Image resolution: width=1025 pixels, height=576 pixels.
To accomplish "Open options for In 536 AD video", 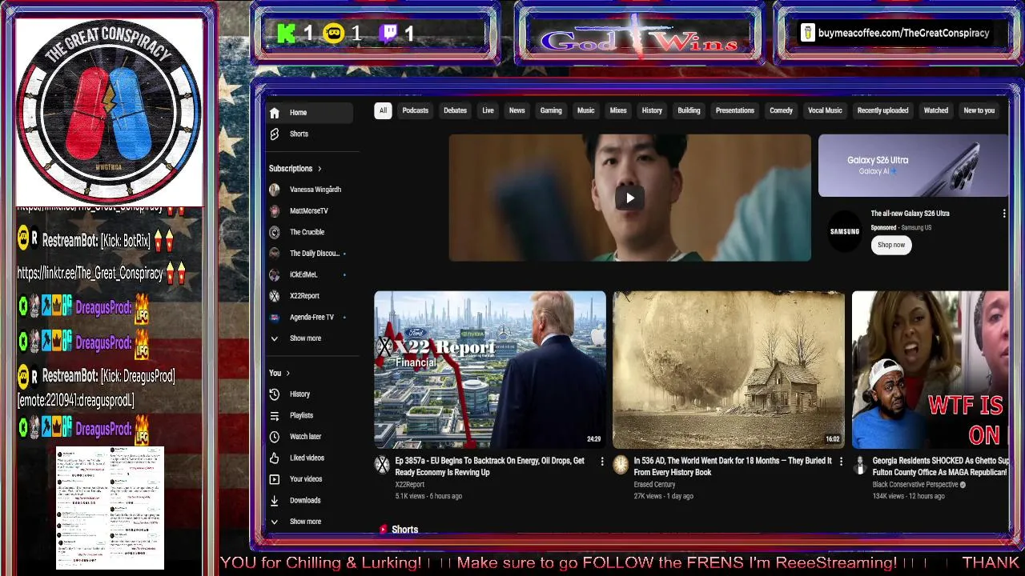I will (x=841, y=462).
